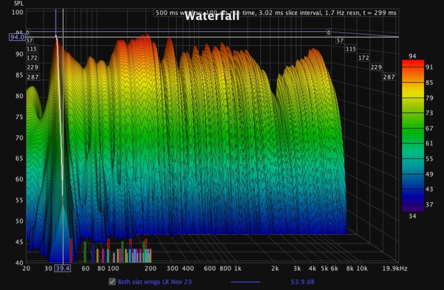Click the green room mode bar near 60 Hz

pyautogui.click(x=85, y=251)
